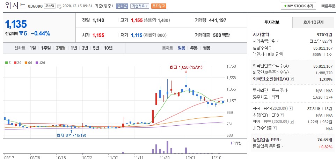The height and width of the screenshot is (159, 336).
Task: Click arrow icon next to 시가총액순위
Action: click(278, 41)
